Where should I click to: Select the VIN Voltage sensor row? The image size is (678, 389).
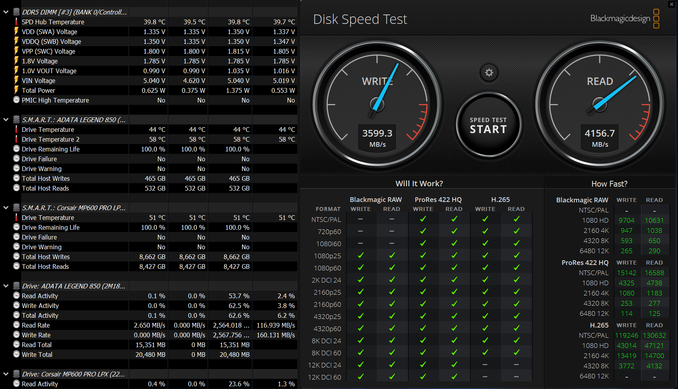coord(149,81)
